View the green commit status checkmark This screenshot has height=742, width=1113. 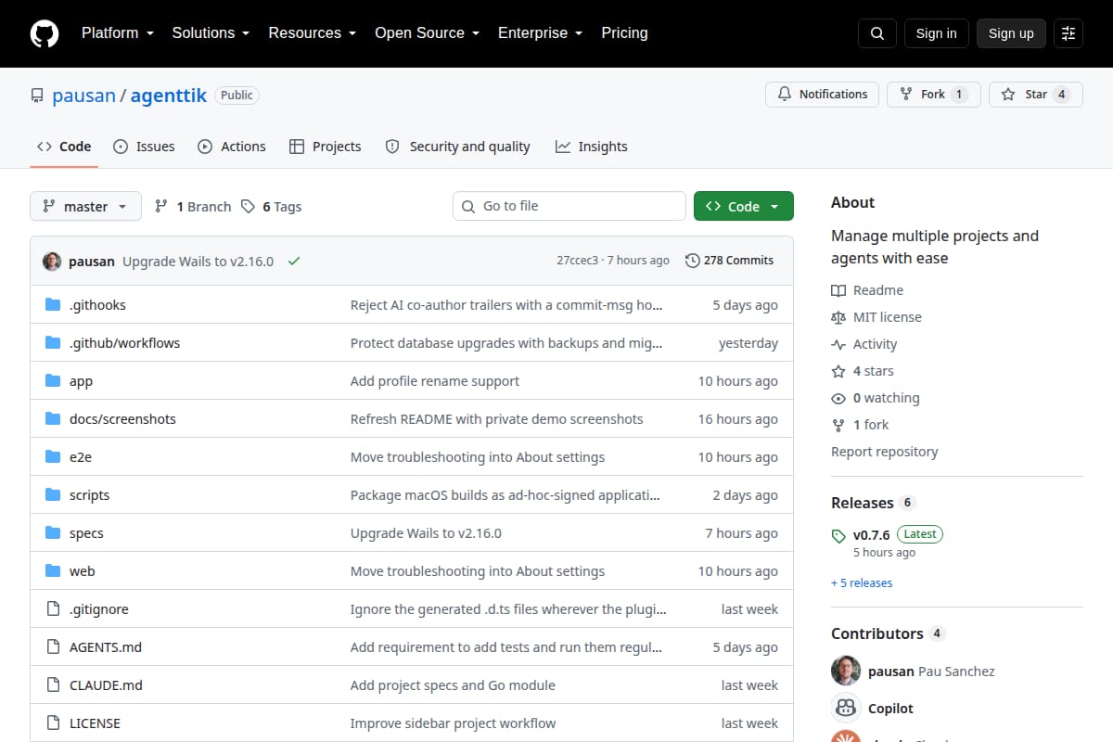pos(294,261)
